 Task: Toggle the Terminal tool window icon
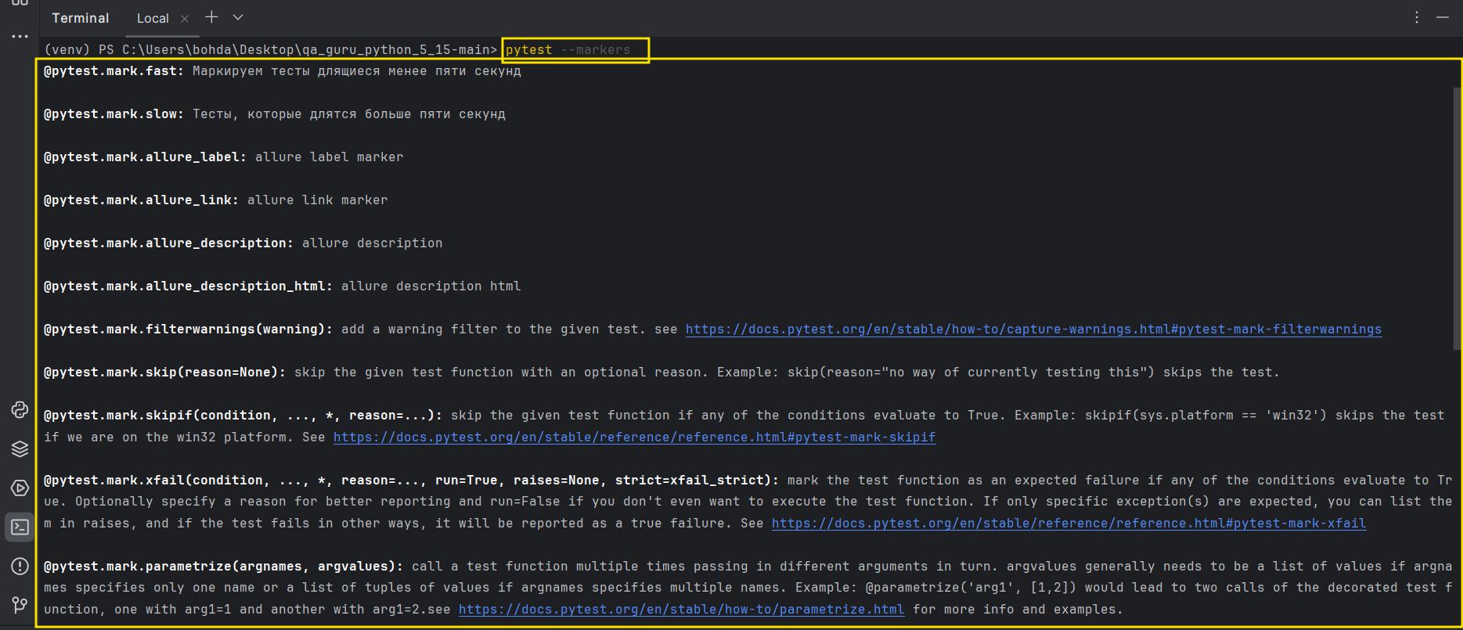click(x=20, y=527)
